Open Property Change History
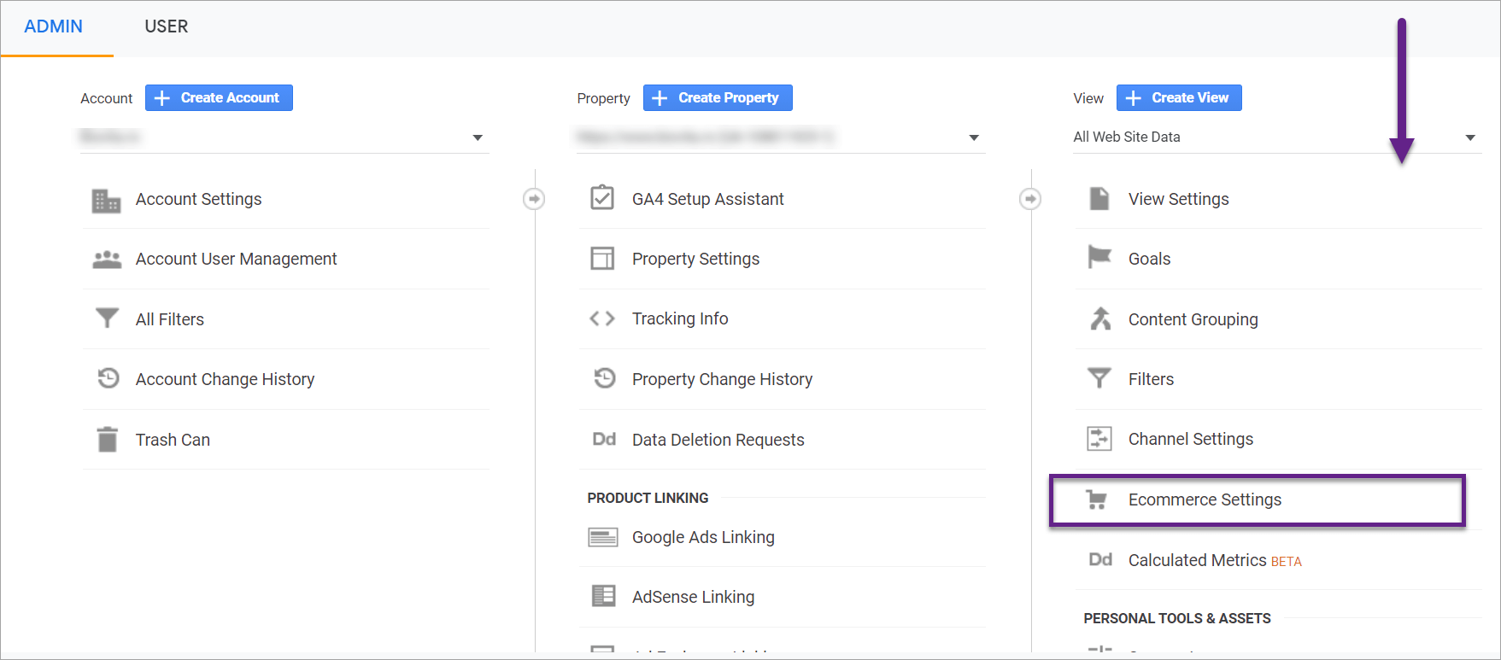The width and height of the screenshot is (1501, 660). click(721, 379)
